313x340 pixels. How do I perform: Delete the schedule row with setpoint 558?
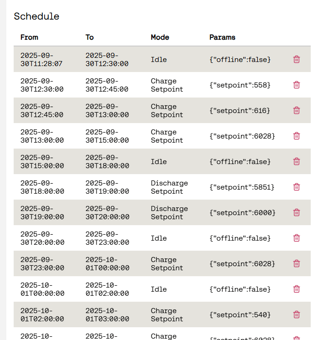[297, 85]
